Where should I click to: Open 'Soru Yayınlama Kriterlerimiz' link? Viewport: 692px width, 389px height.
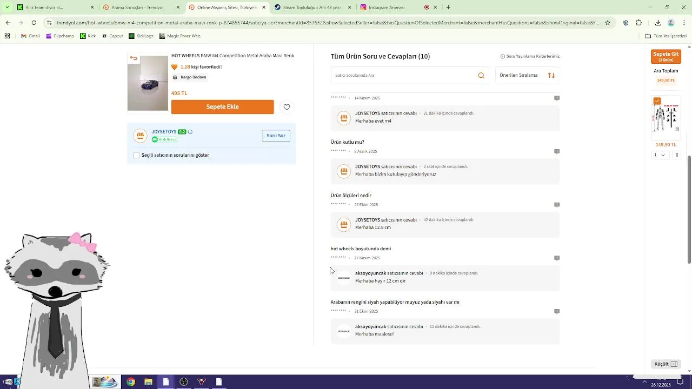coord(530,56)
